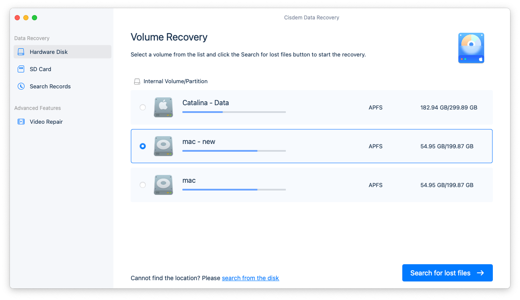This screenshot has height=300, width=520.
Task: Click the Video Repair film icon
Action: click(21, 122)
